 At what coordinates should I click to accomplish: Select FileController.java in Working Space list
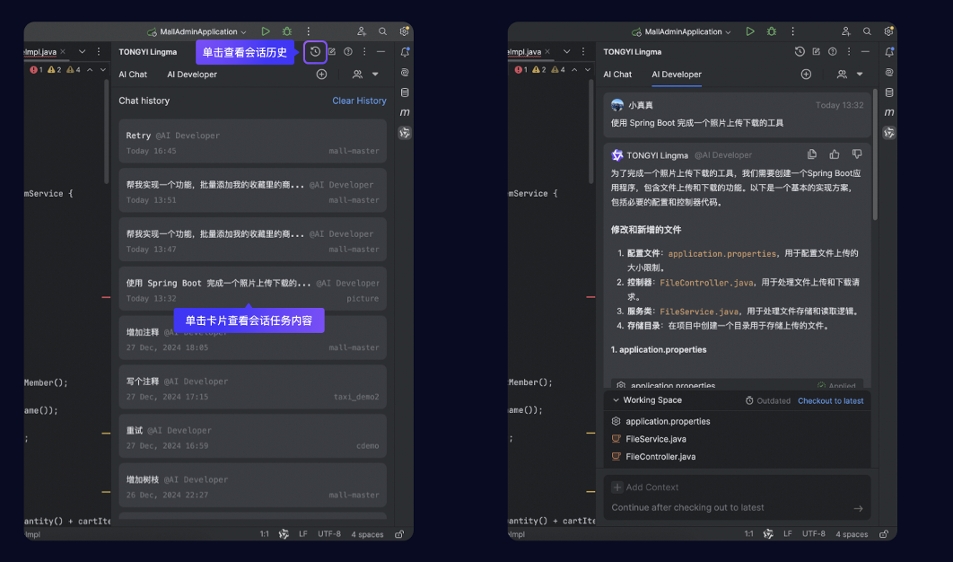[660, 457]
